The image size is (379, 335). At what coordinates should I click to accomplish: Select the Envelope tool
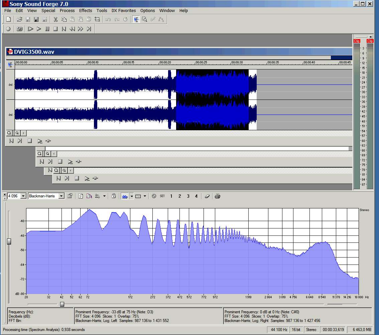(x=161, y=19)
